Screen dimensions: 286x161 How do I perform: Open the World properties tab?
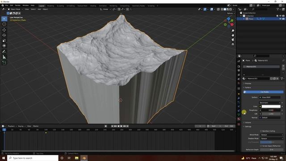[x=239, y=83]
